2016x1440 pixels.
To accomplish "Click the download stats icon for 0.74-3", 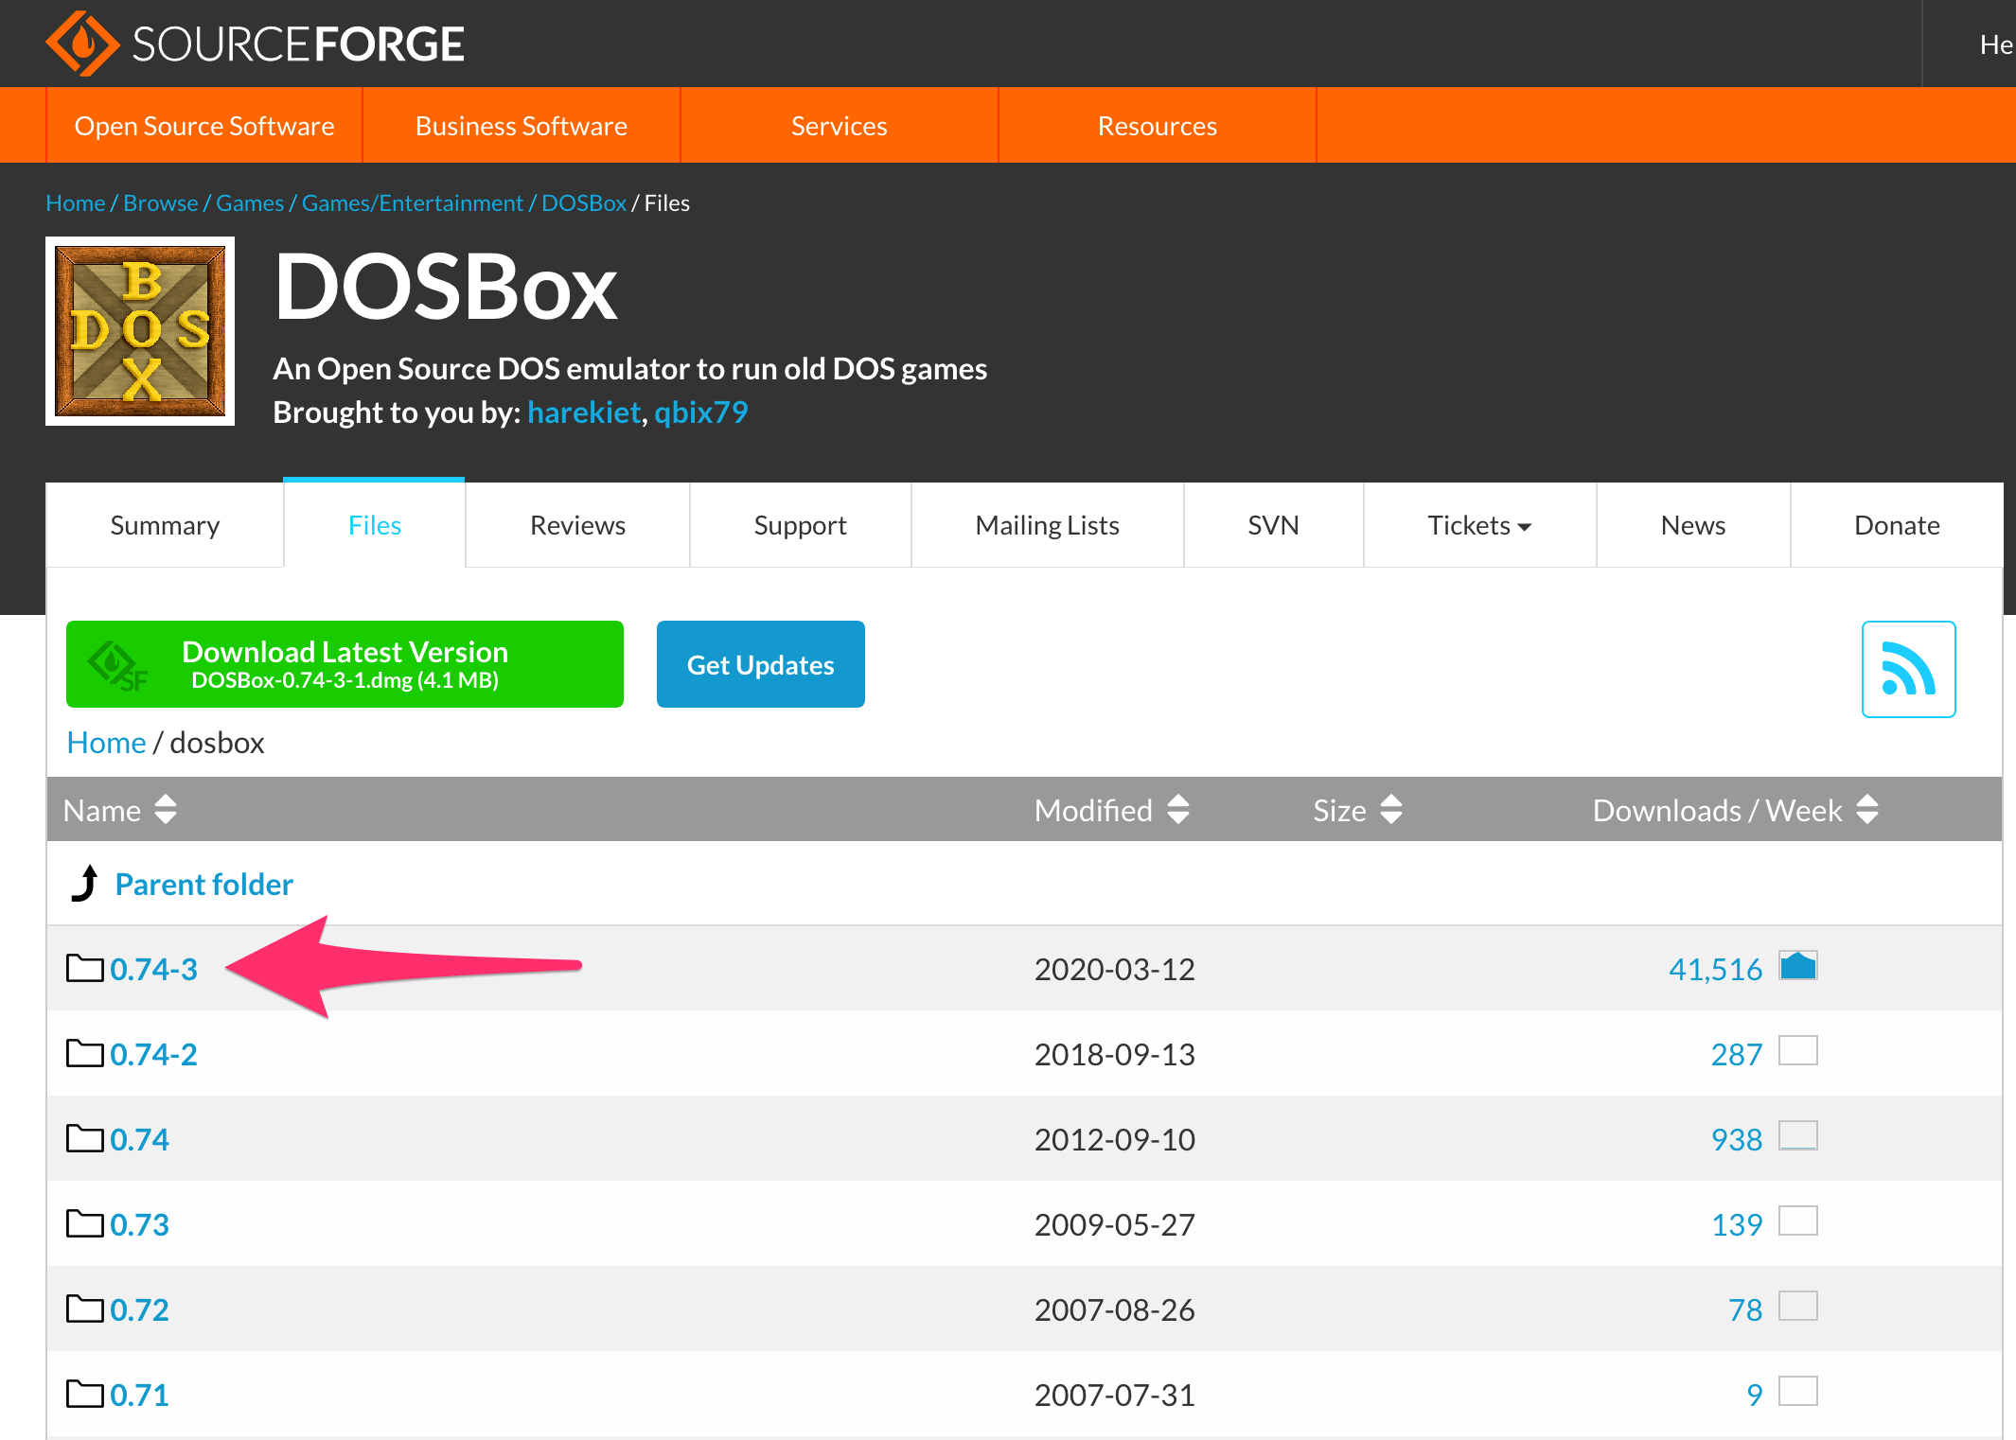I will [1797, 966].
